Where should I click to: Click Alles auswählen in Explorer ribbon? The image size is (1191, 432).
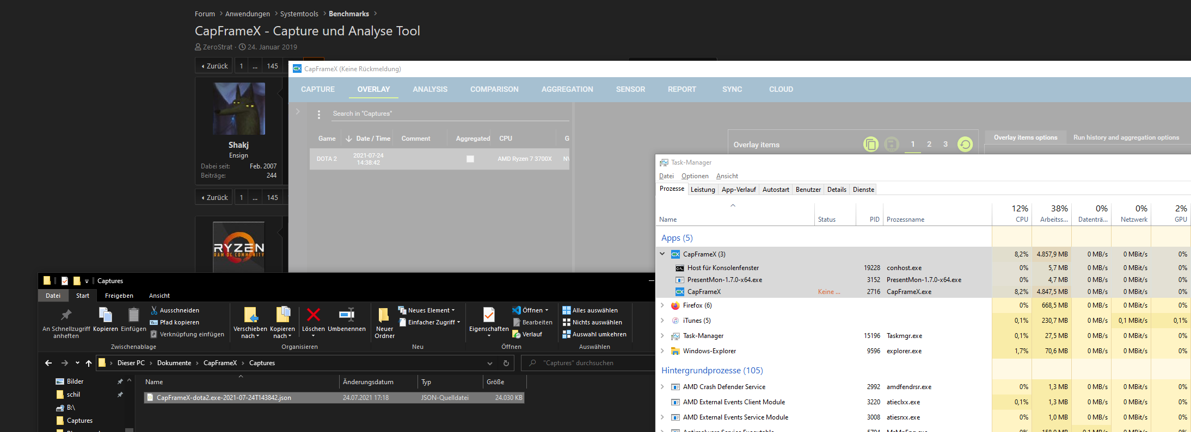coord(590,310)
